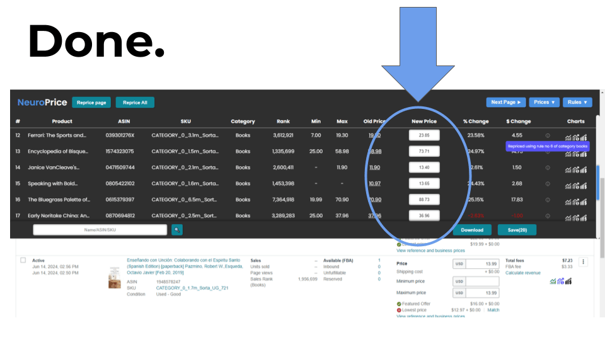Open line trend chart for Ferrari row

568,138
